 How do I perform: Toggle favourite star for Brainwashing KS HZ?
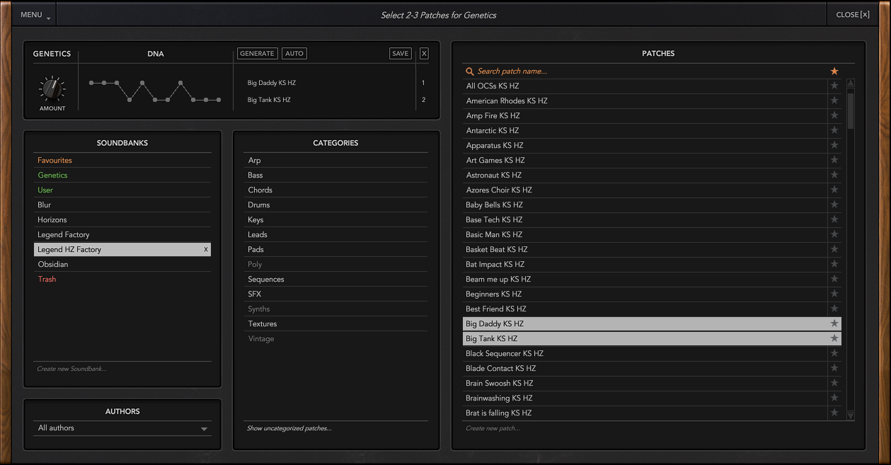click(x=834, y=398)
